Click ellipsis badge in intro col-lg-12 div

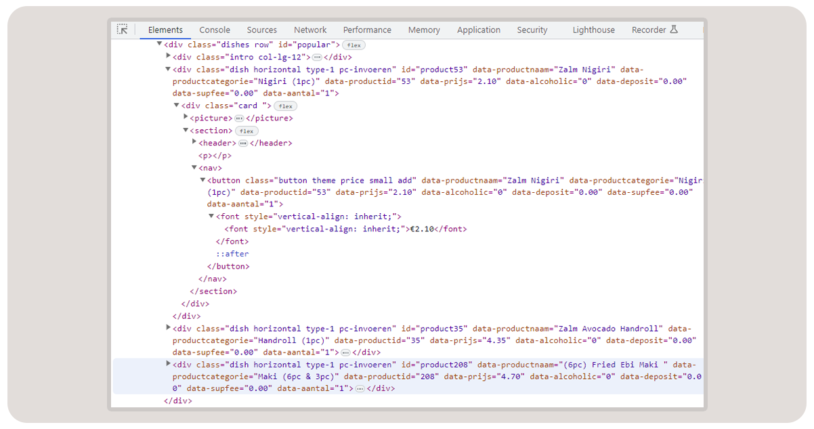click(x=317, y=58)
